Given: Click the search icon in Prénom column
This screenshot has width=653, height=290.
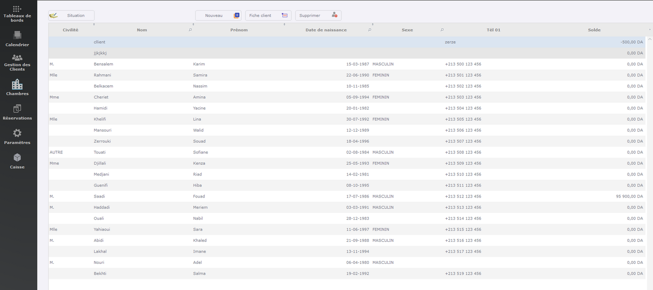Looking at the screenshot, I should 190,30.
